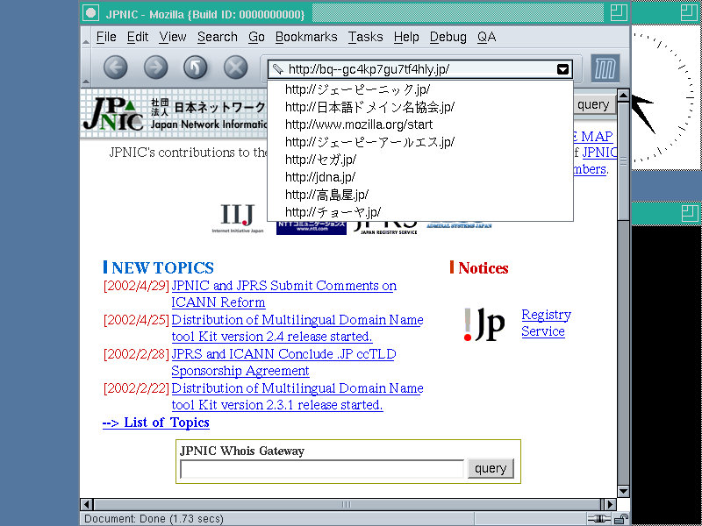Open the Debug menu
The height and width of the screenshot is (526, 702).
tap(448, 37)
